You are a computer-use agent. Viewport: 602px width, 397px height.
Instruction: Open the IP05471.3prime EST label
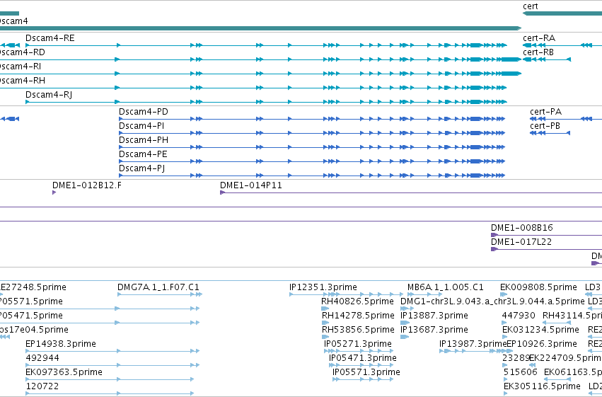tap(363, 358)
